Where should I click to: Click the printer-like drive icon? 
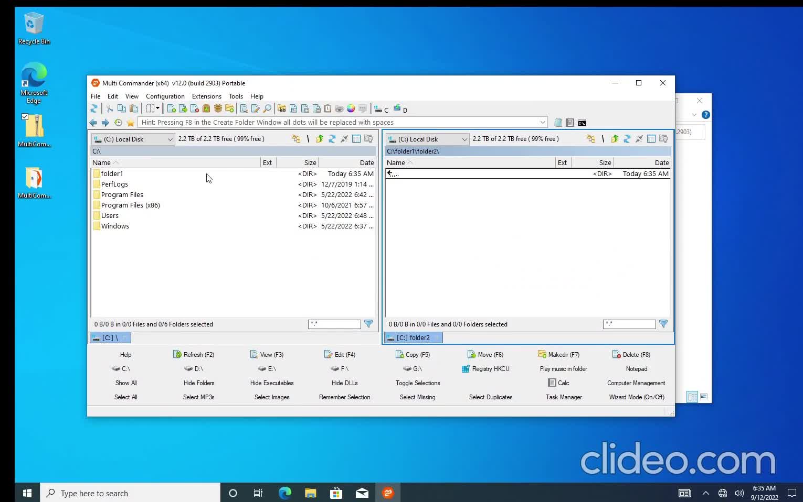pos(339,108)
